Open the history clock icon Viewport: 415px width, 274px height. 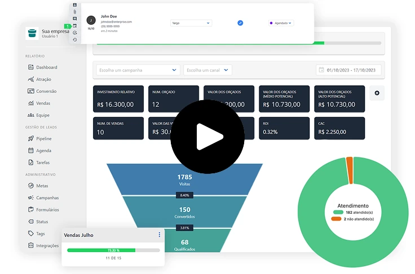click(x=75, y=39)
